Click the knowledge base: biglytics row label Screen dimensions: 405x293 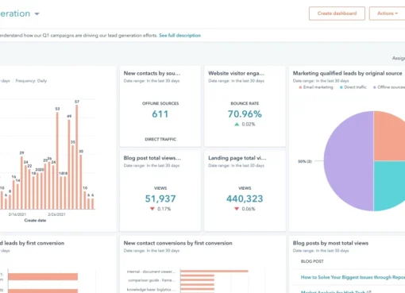click(x=151, y=289)
